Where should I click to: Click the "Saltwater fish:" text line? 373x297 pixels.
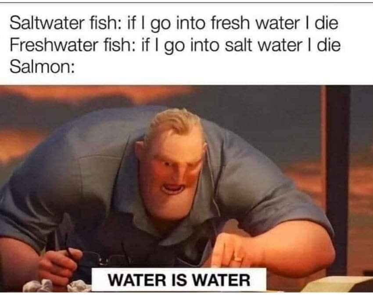click(174, 24)
